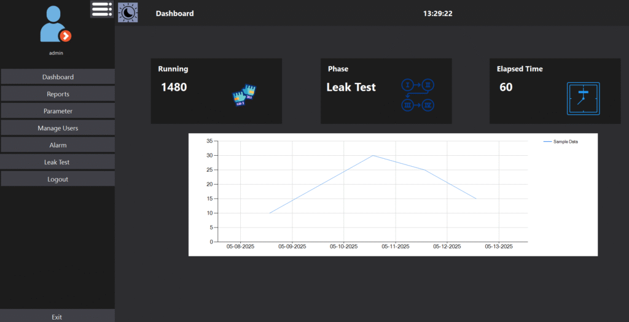Click the clock icon in Elapsed Time card
Image resolution: width=629 pixels, height=322 pixels.
click(583, 98)
